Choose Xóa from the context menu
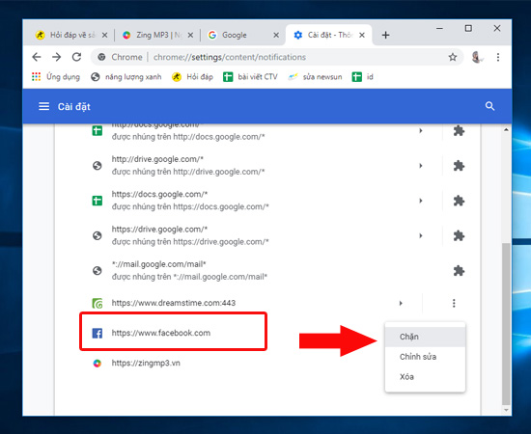531x434 pixels. [426, 376]
